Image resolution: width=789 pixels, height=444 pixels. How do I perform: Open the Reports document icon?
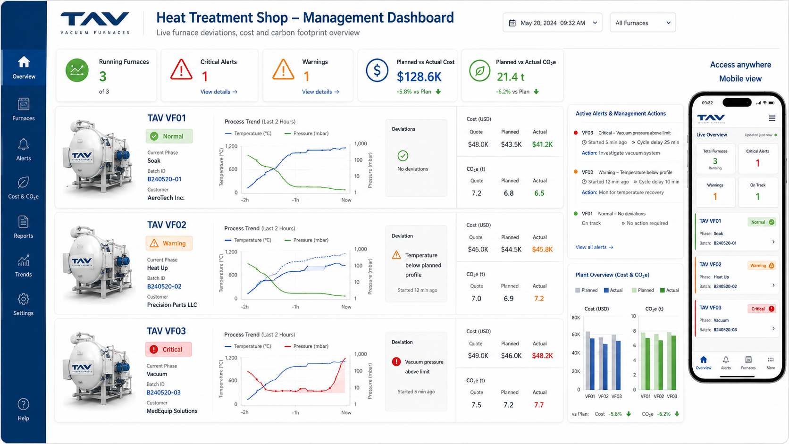pos(24,222)
